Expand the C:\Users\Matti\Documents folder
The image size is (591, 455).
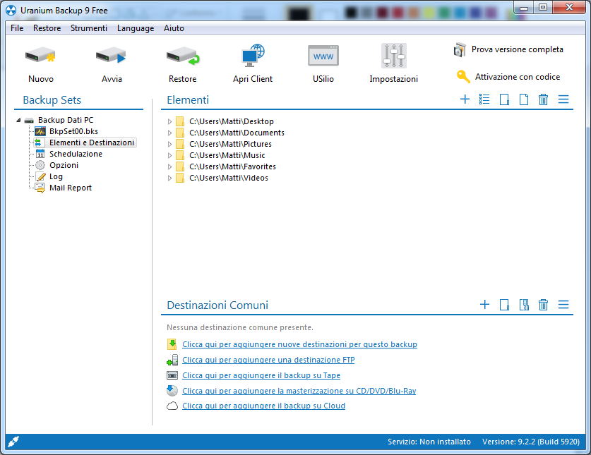[169, 133]
